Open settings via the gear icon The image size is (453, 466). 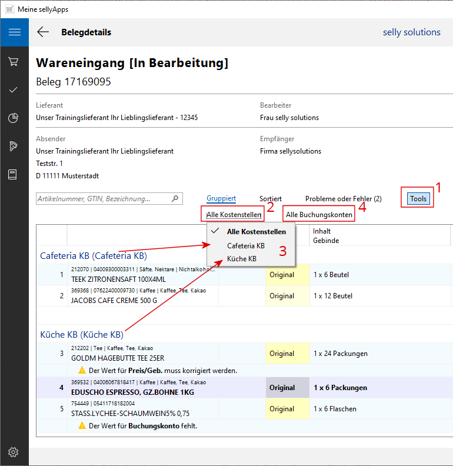(x=14, y=452)
